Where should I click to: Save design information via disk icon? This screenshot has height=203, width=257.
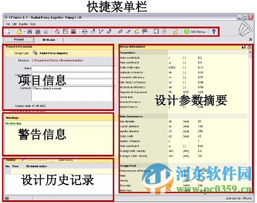[244, 47]
